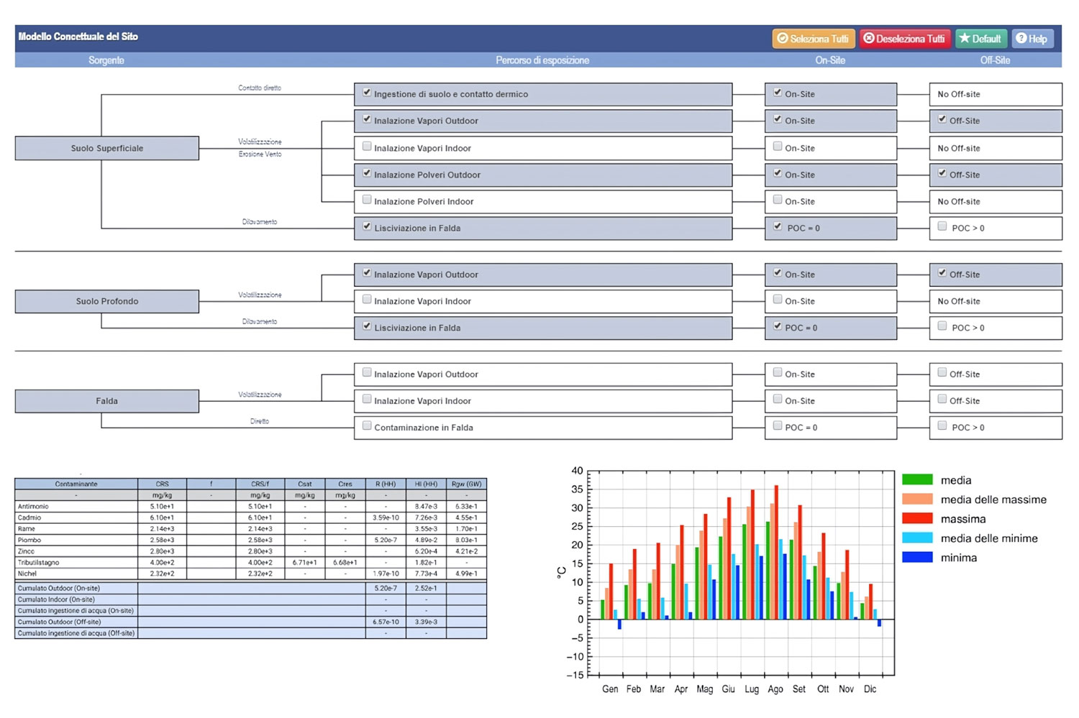Enable the Contaminazione in Falda checkbox
This screenshot has height=718, width=1079.
[367, 426]
